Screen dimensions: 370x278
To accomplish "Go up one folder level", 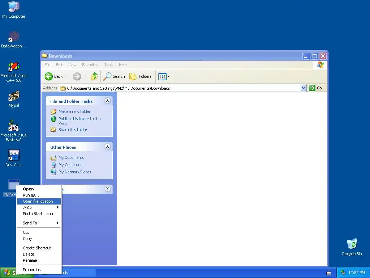I will coord(94,76).
